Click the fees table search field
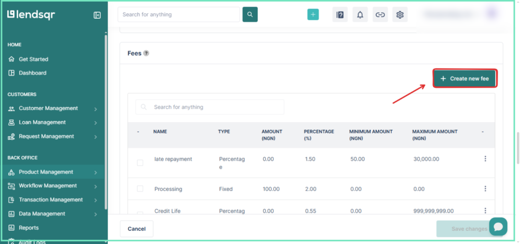This screenshot has width=520, height=244. [210, 107]
